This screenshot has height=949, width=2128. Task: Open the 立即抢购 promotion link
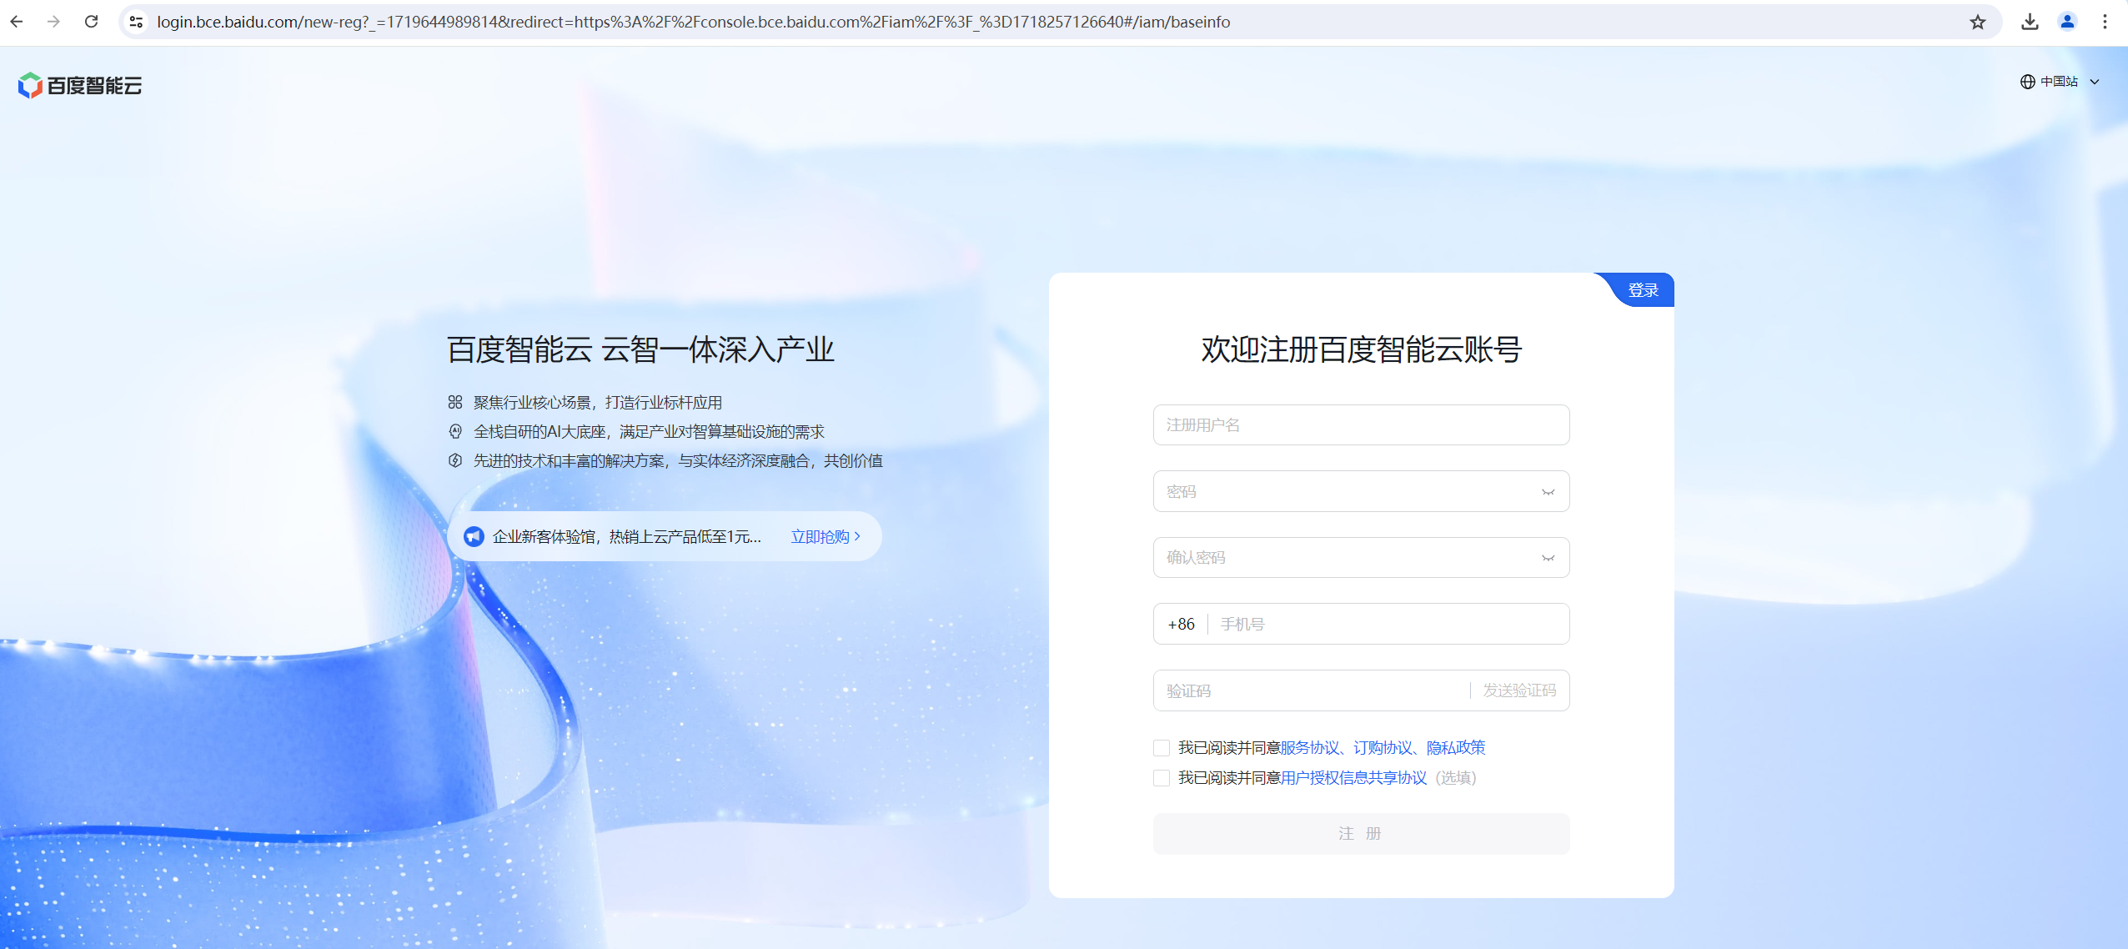pyautogui.click(x=826, y=536)
